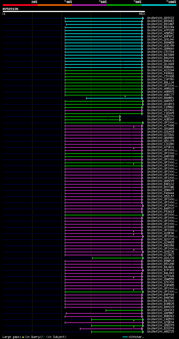Open hit UniRef100_A5B542
The height and width of the screenshot is (339, 179).
(161, 33)
